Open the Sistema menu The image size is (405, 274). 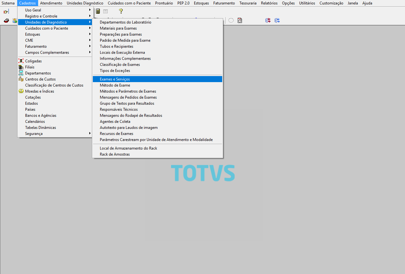pos(8,3)
